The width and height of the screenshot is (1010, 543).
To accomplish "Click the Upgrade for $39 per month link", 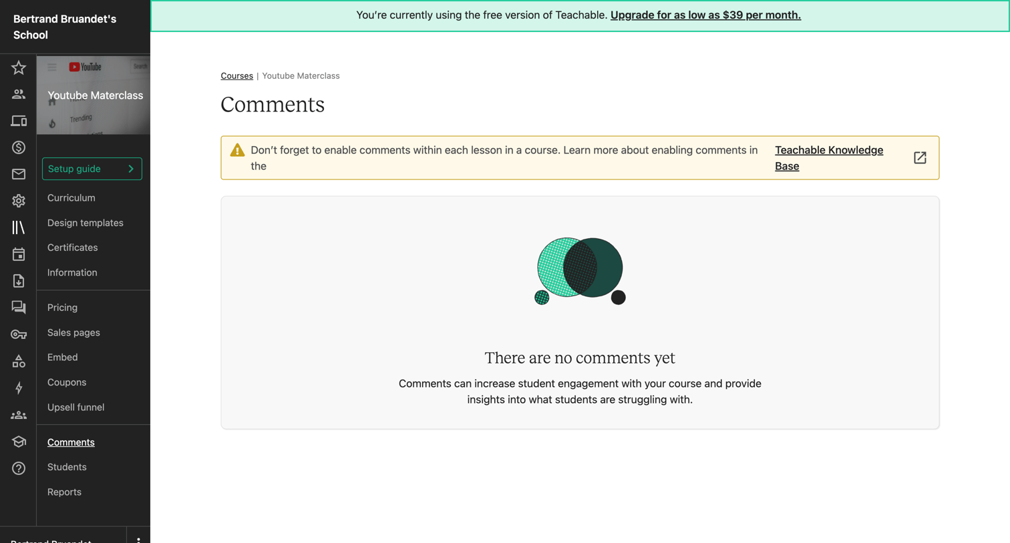I will coord(705,15).
